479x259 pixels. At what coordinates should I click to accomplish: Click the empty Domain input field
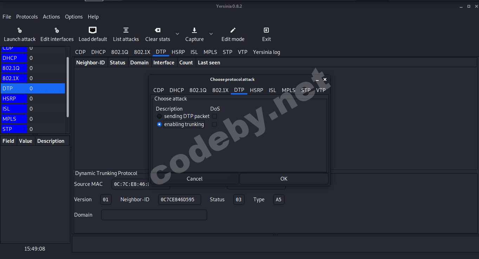154,215
